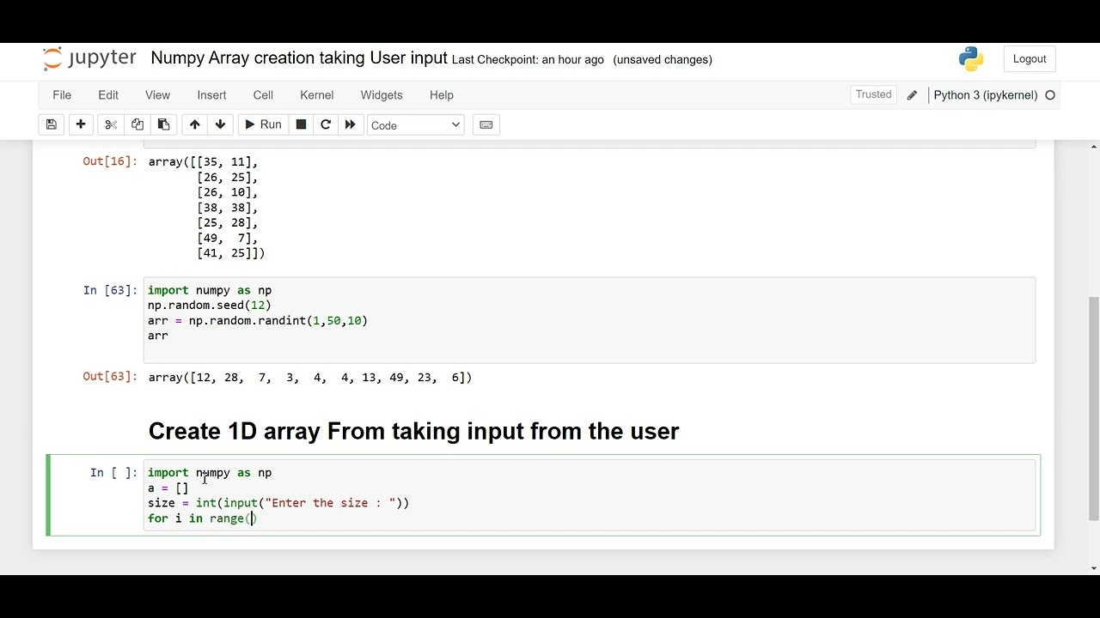Open the Kernel menu

[x=317, y=95]
